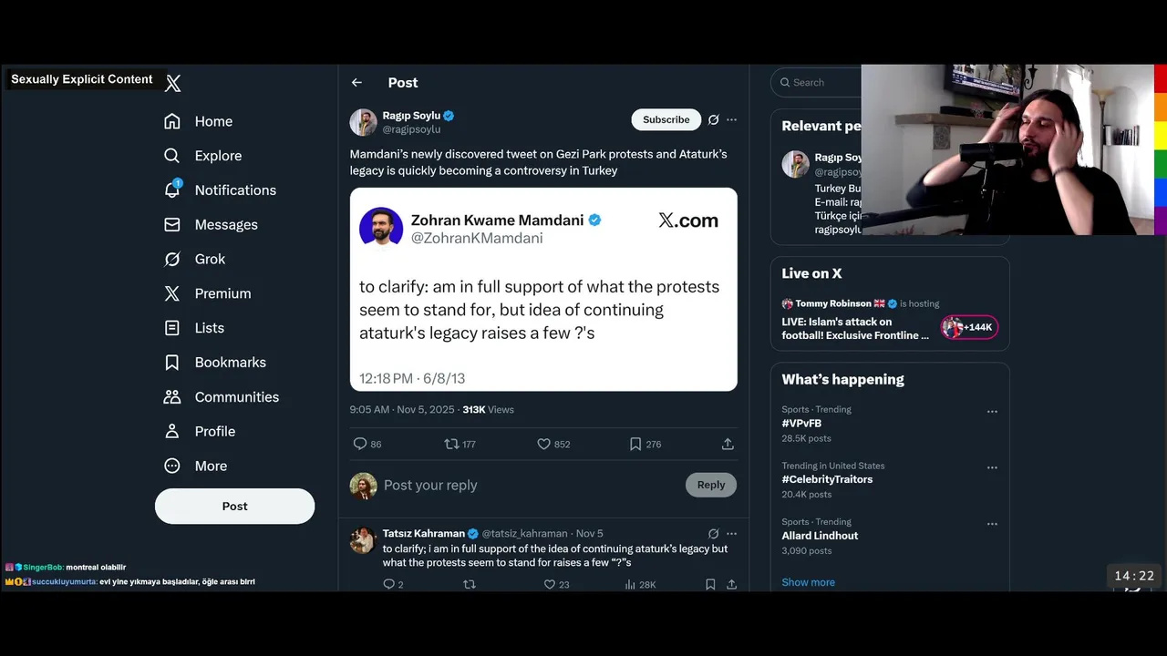Click Show more under trends
The height and width of the screenshot is (656, 1167).
tap(808, 582)
